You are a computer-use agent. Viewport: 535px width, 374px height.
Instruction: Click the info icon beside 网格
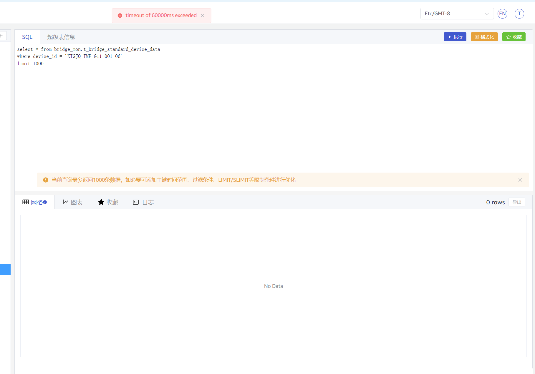(x=45, y=202)
